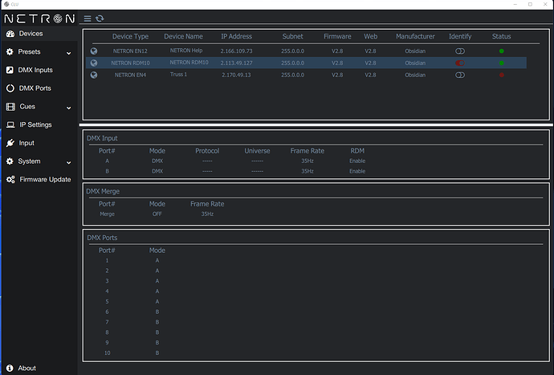Viewport: 554px width, 375px height.
Task: Open the Presets menu item
Action: [30, 51]
